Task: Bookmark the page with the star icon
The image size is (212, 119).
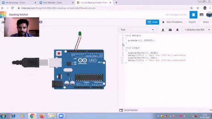Action: [191, 8]
